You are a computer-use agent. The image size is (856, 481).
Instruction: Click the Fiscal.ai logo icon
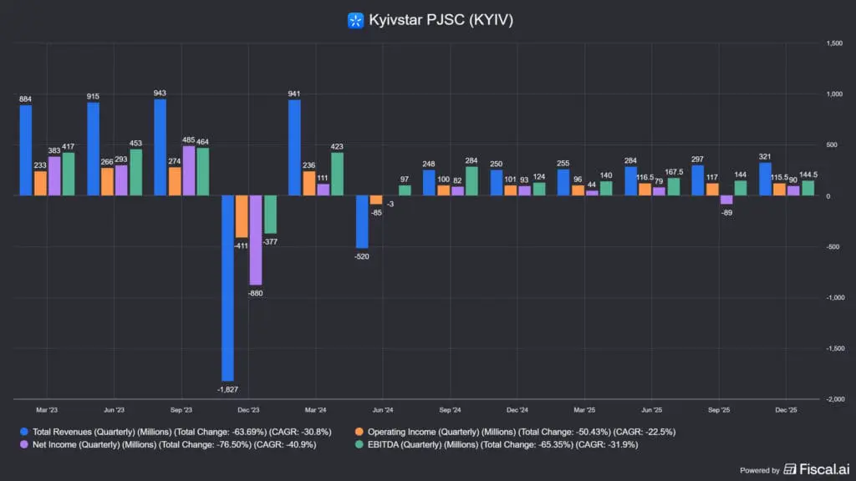pyautogui.click(x=789, y=469)
